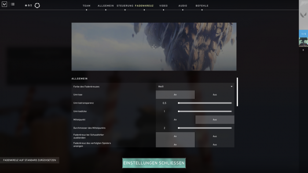
Task: Click the crosshair preview image
Action: 154,47
